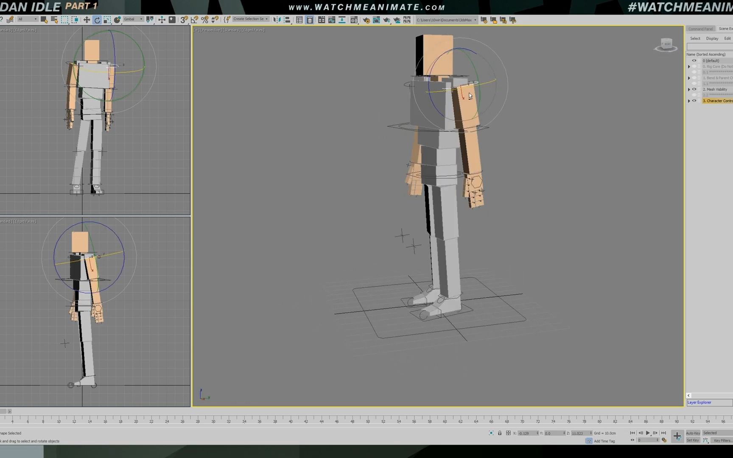Toggle selection lock padlock icon
Screen dimensions: 733x458
pyautogui.click(x=500, y=433)
